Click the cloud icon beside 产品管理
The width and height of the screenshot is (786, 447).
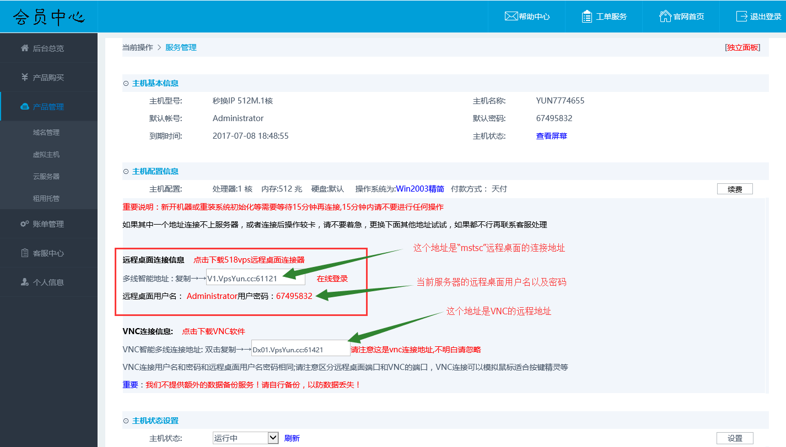point(25,107)
